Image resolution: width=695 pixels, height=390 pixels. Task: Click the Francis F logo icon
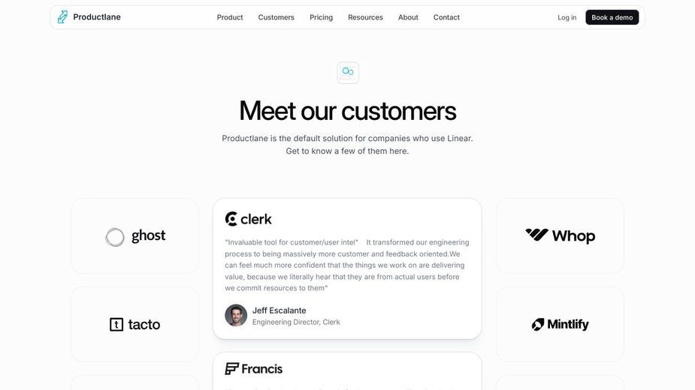231,368
